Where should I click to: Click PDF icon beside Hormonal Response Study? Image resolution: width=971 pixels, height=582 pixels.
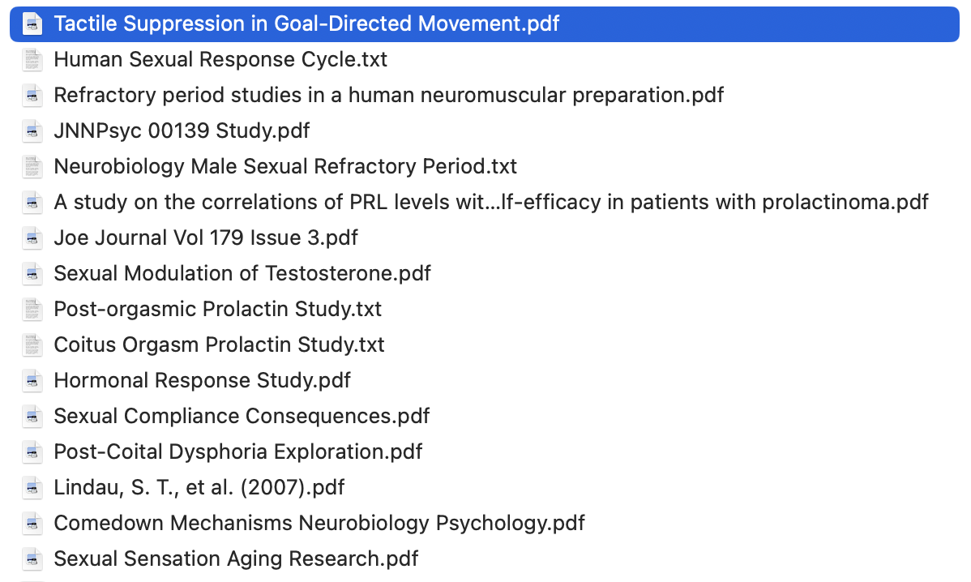click(x=33, y=380)
